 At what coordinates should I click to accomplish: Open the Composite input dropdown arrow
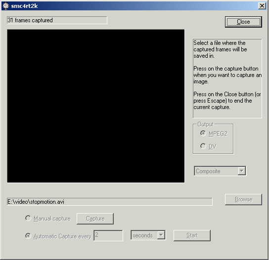pos(241,171)
